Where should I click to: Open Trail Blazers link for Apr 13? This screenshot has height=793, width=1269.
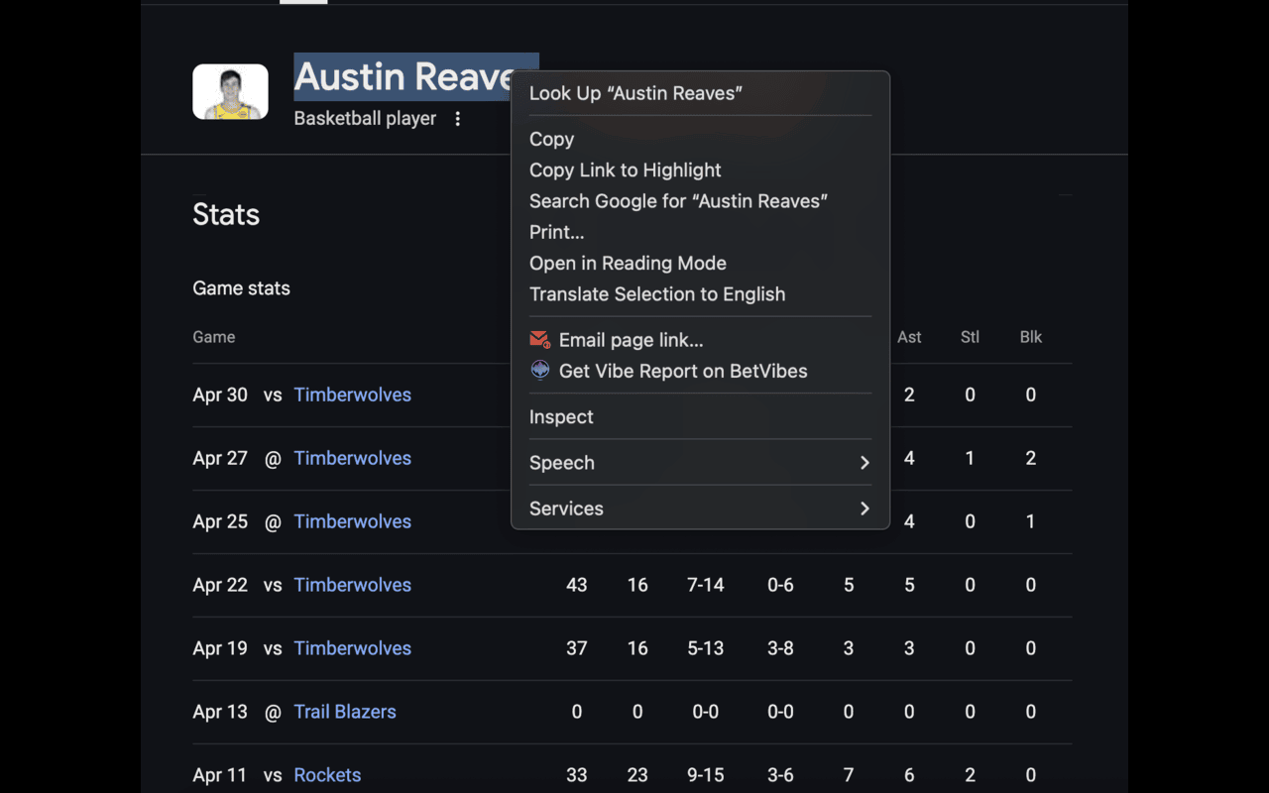345,712
